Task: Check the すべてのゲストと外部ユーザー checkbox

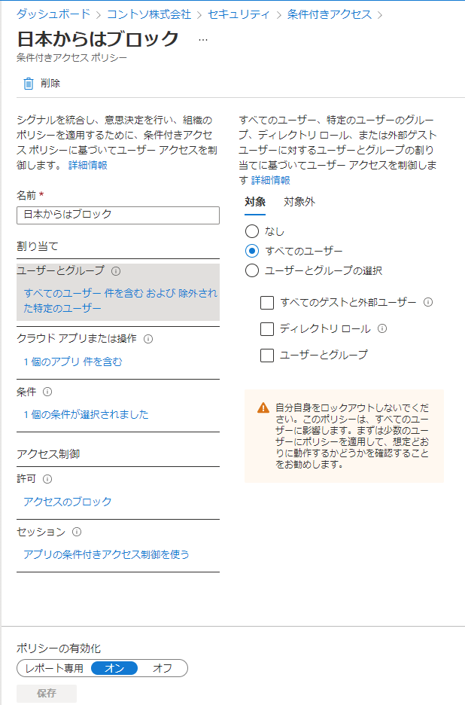Action: click(268, 301)
